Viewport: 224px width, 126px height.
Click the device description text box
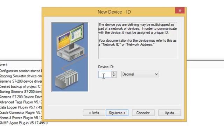tap(138, 40)
